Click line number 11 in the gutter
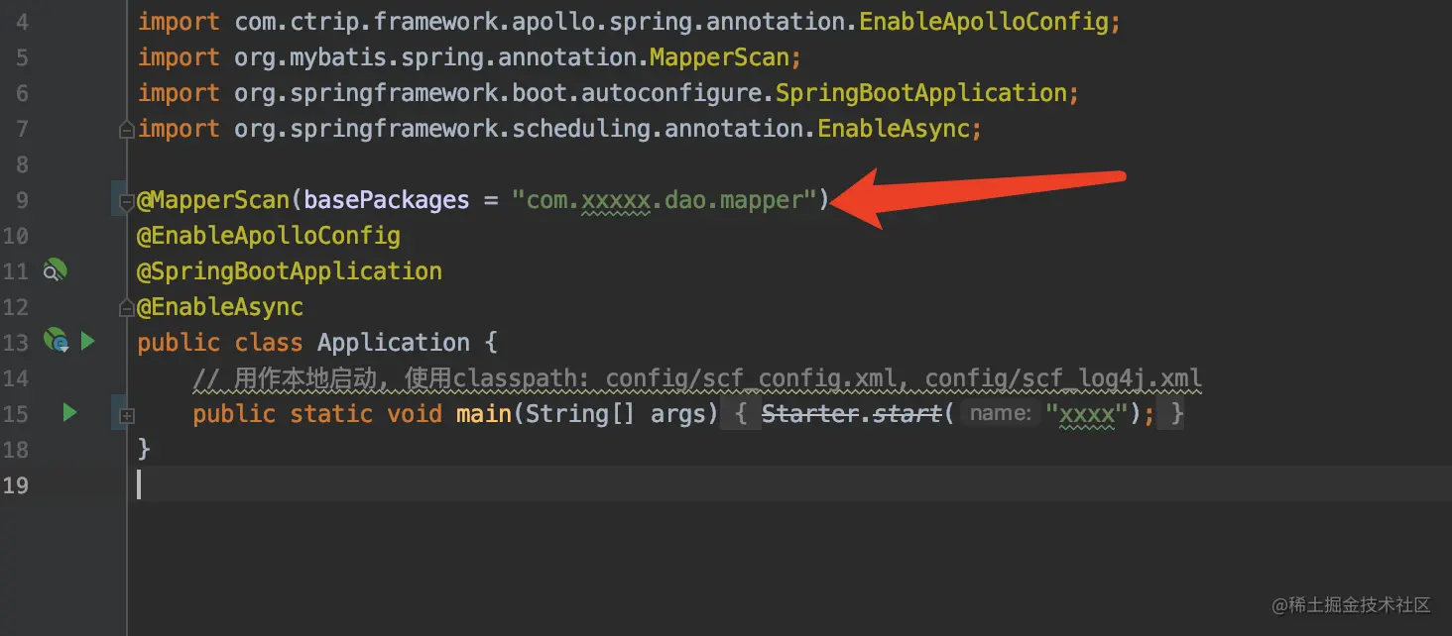 click(x=16, y=271)
